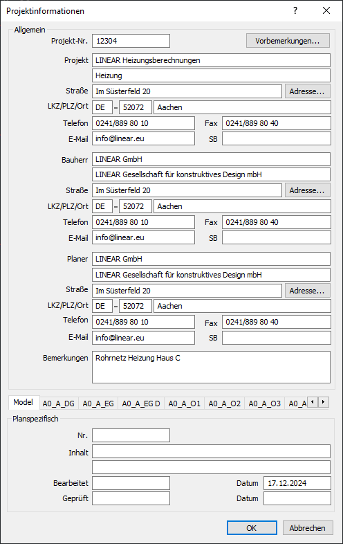
Task: Open Adresse button in the Projekt section
Action: tap(307, 91)
